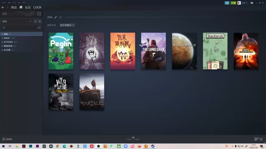Switch to Steam on the taskbar
Viewport: 266px width, 149px height.
tap(153, 146)
